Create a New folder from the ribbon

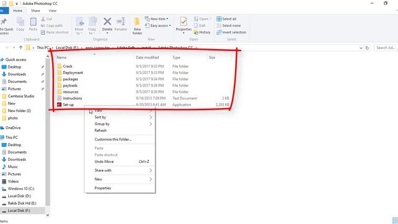tap(137, 26)
